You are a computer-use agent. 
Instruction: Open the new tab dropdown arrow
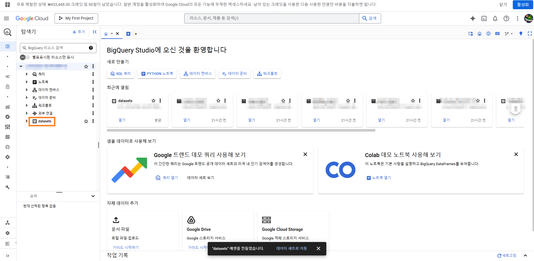point(136,34)
